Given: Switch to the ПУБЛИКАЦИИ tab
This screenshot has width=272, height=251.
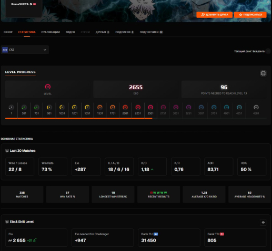Looking at the screenshot, I should 51,32.
